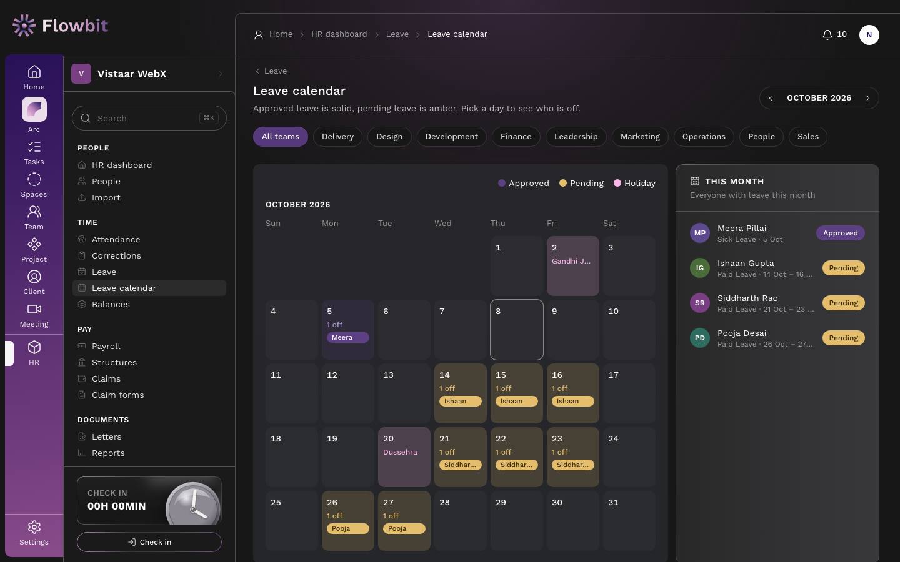Go to previous month
The image size is (900, 562).
pos(771,98)
